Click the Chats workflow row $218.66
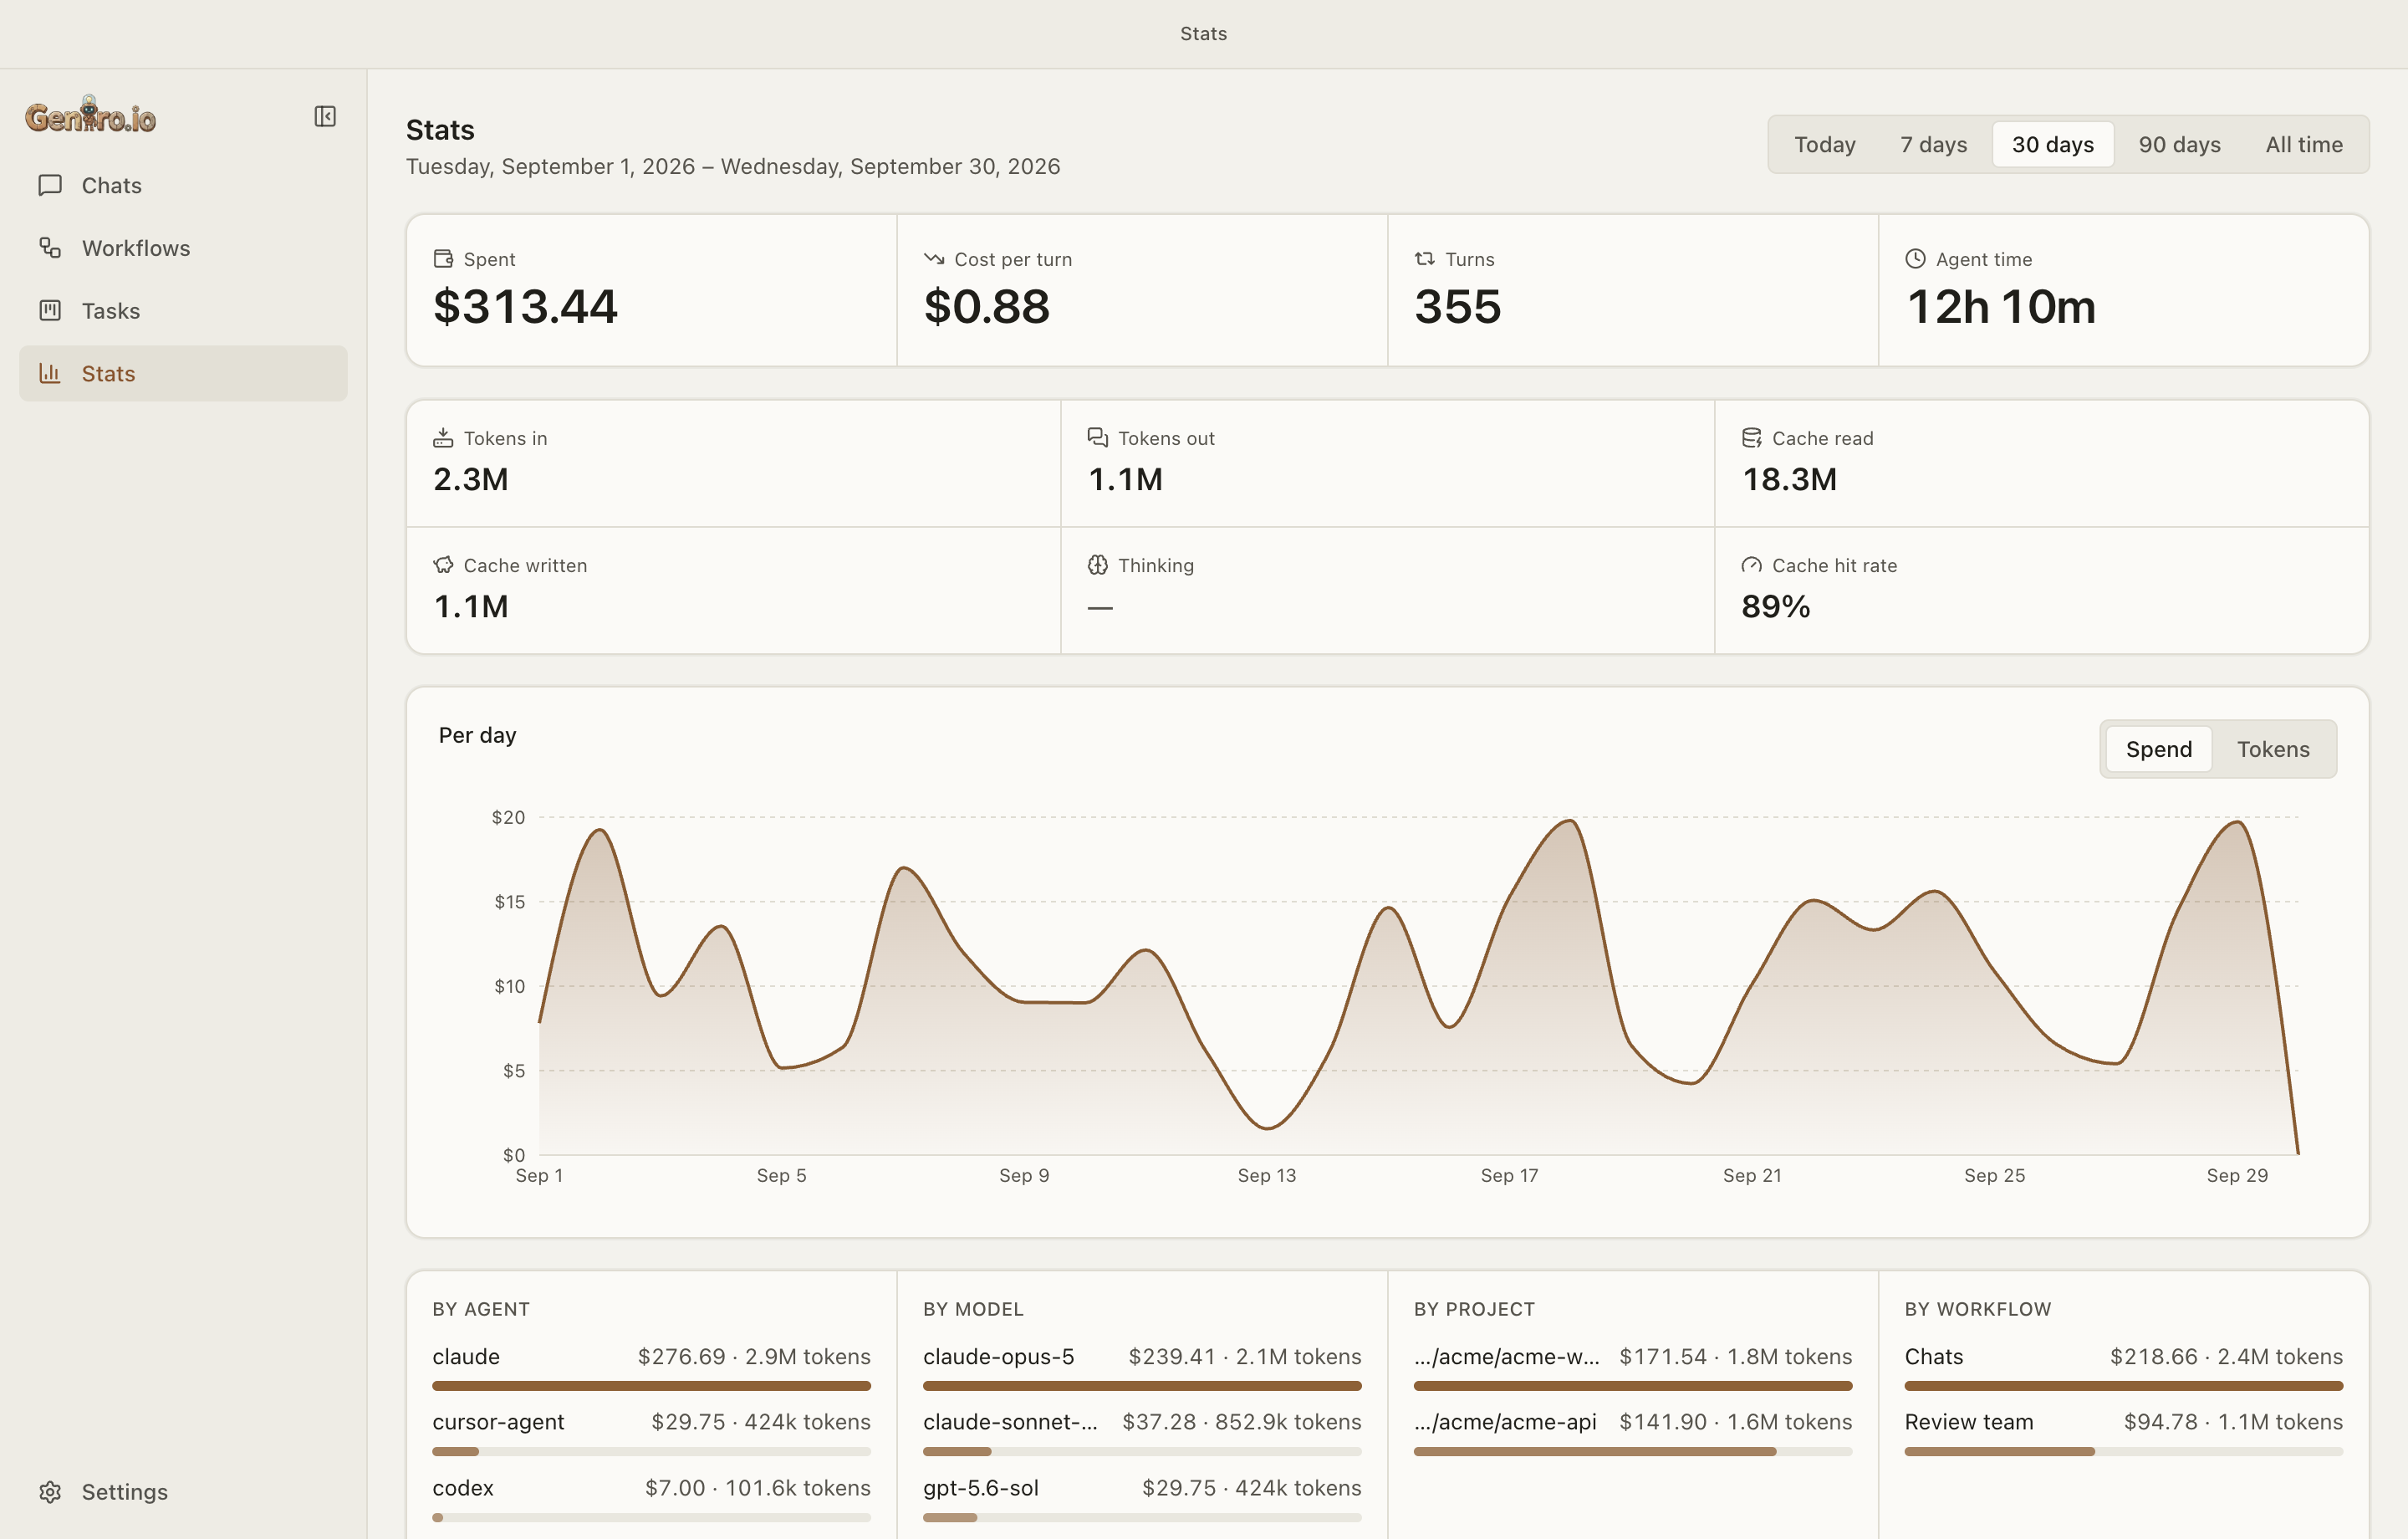This screenshot has width=2408, height=1539. 2123,1367
